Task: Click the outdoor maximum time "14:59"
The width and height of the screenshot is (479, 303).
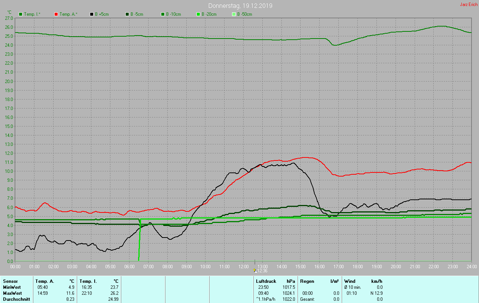Action: (42, 293)
